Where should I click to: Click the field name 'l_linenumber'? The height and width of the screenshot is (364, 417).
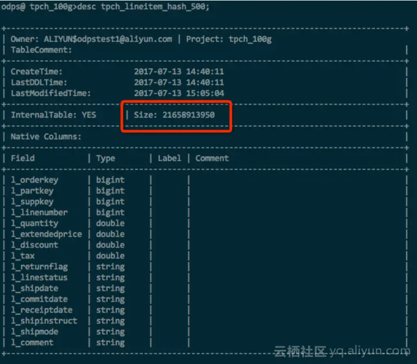click(39, 212)
